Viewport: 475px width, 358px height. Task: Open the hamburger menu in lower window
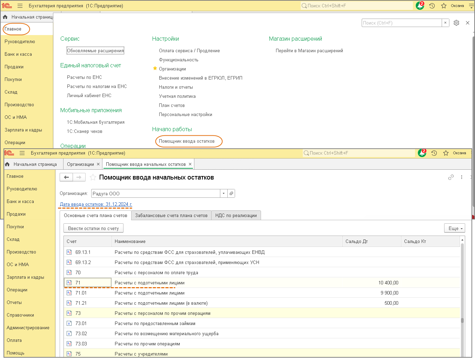(22, 153)
